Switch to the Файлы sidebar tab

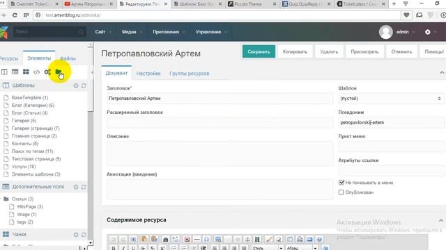(68, 58)
